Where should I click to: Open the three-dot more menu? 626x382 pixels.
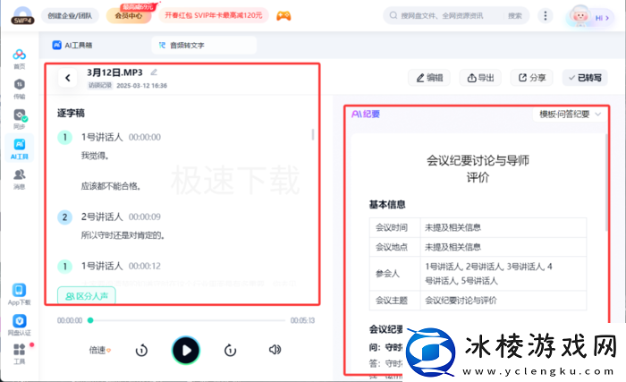[546, 16]
